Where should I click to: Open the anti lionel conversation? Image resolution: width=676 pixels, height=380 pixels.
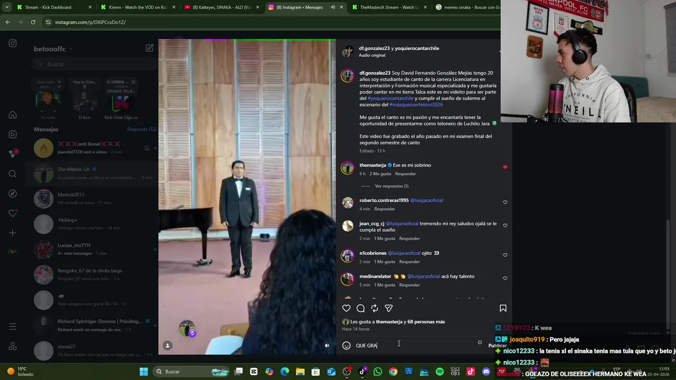(95, 148)
